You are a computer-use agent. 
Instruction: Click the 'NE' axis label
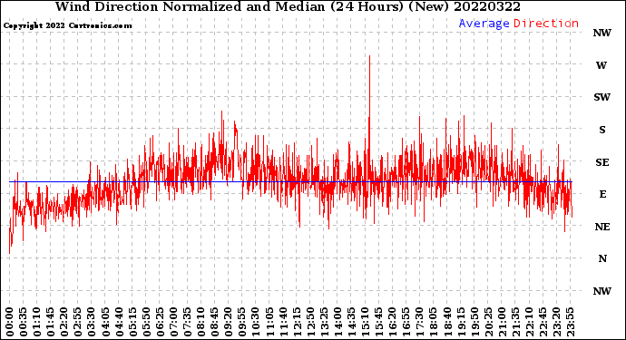click(x=602, y=227)
